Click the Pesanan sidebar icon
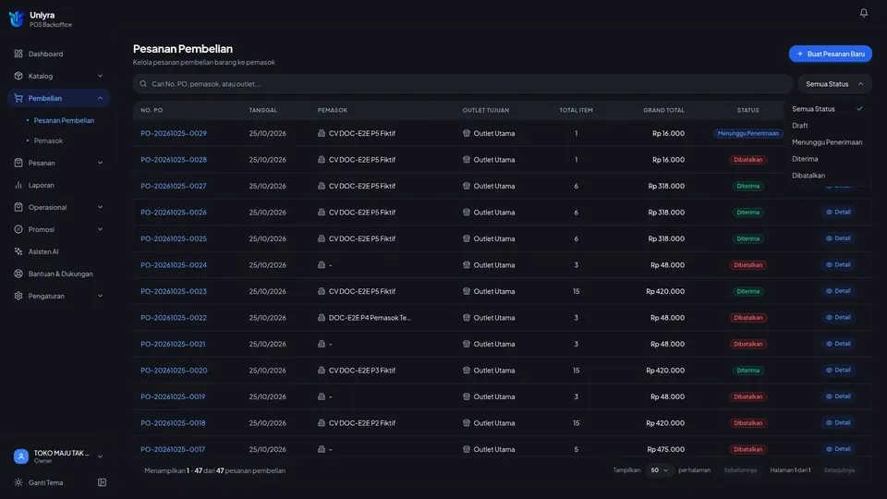 pyautogui.click(x=18, y=163)
